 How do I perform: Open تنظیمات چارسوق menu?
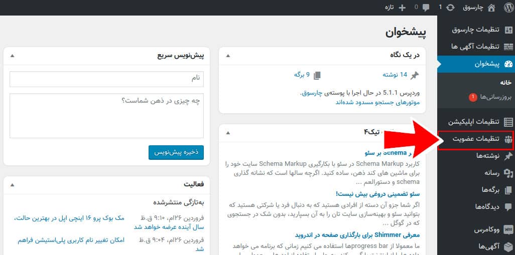point(476,30)
